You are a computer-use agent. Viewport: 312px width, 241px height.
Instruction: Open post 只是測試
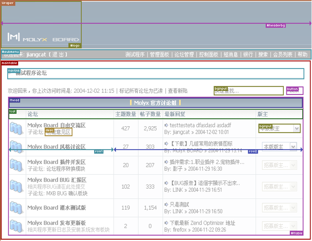pyautogui.click(x=180, y=204)
